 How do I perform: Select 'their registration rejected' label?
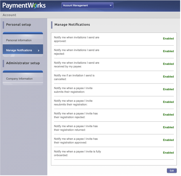tap(76, 115)
